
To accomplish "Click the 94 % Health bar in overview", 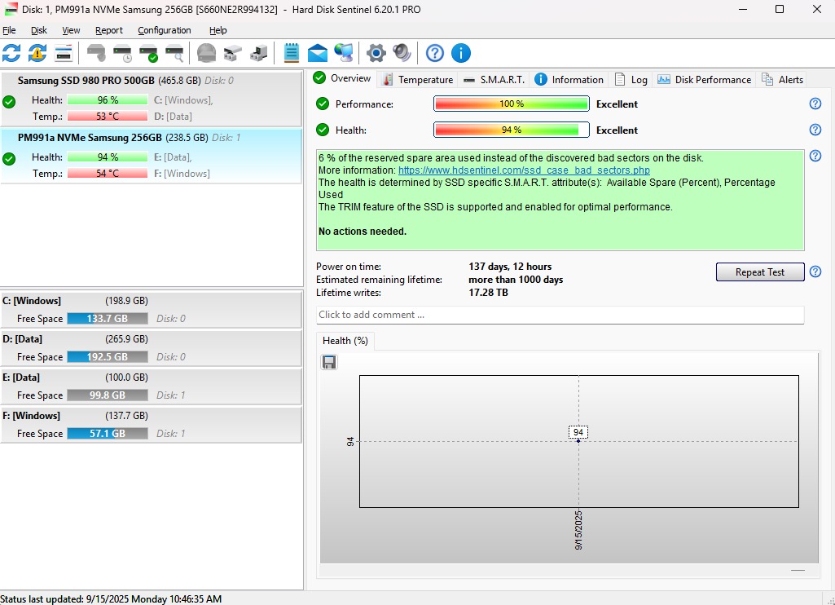I will click(x=512, y=130).
